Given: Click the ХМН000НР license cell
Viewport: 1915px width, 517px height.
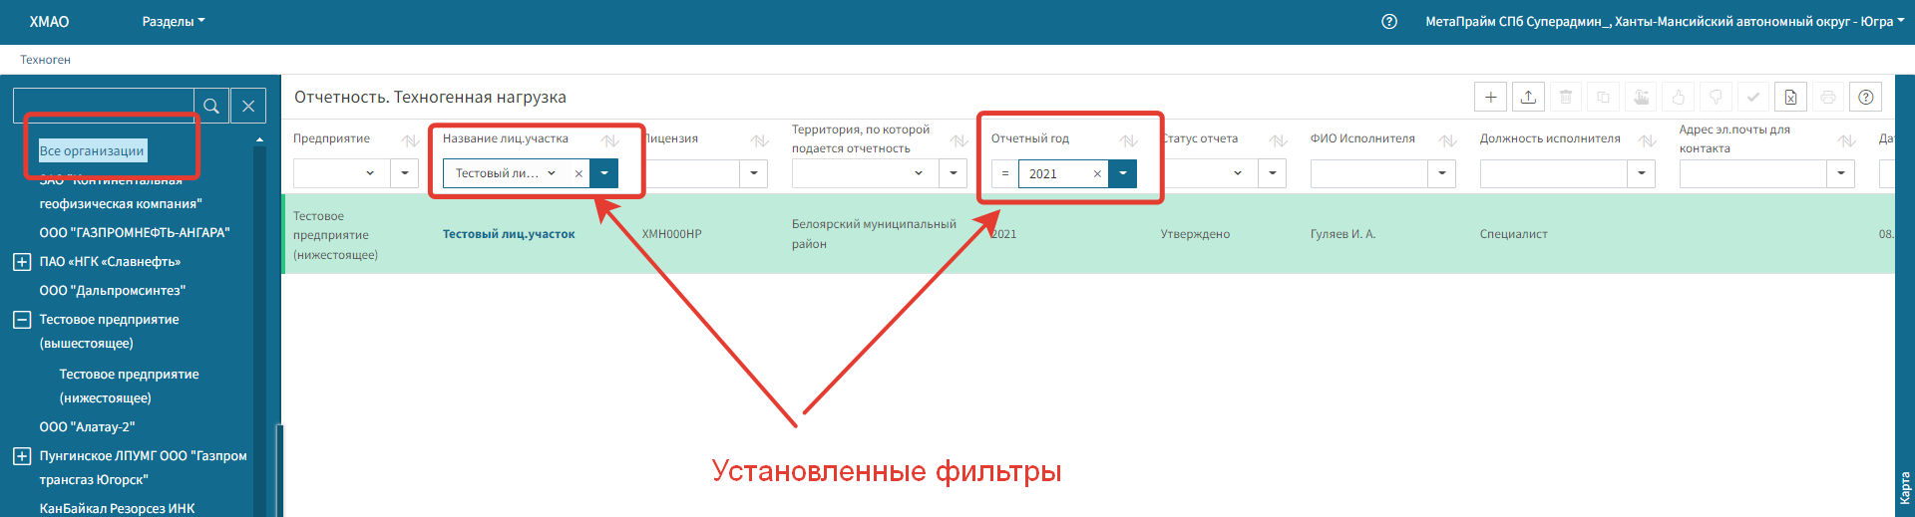Looking at the screenshot, I should (x=672, y=234).
